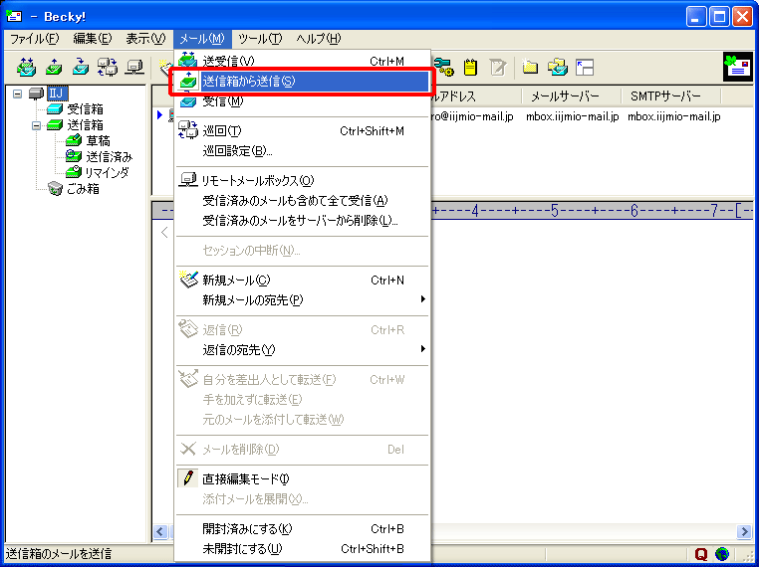
Task: Click the folder-with-mailbox toolbar icon
Action: tap(558, 68)
